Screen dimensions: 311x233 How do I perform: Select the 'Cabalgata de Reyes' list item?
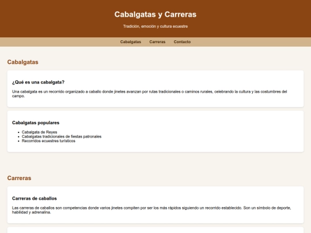40,132
